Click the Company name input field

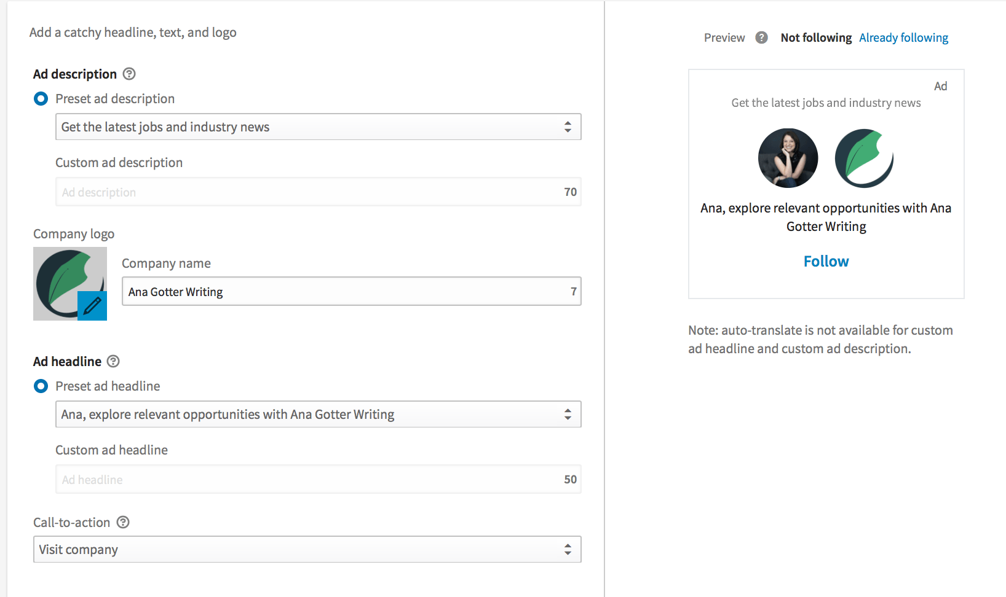tap(351, 292)
